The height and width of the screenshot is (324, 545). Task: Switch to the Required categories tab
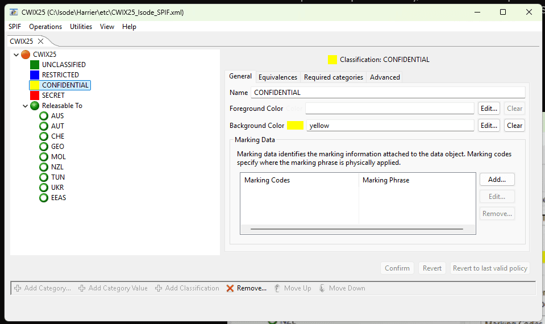point(334,77)
